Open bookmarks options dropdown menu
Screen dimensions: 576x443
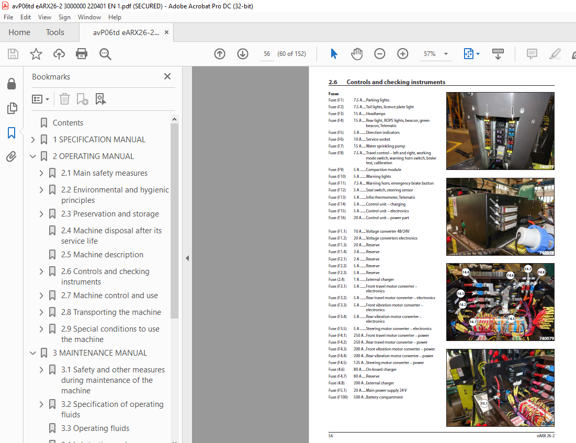(40, 99)
